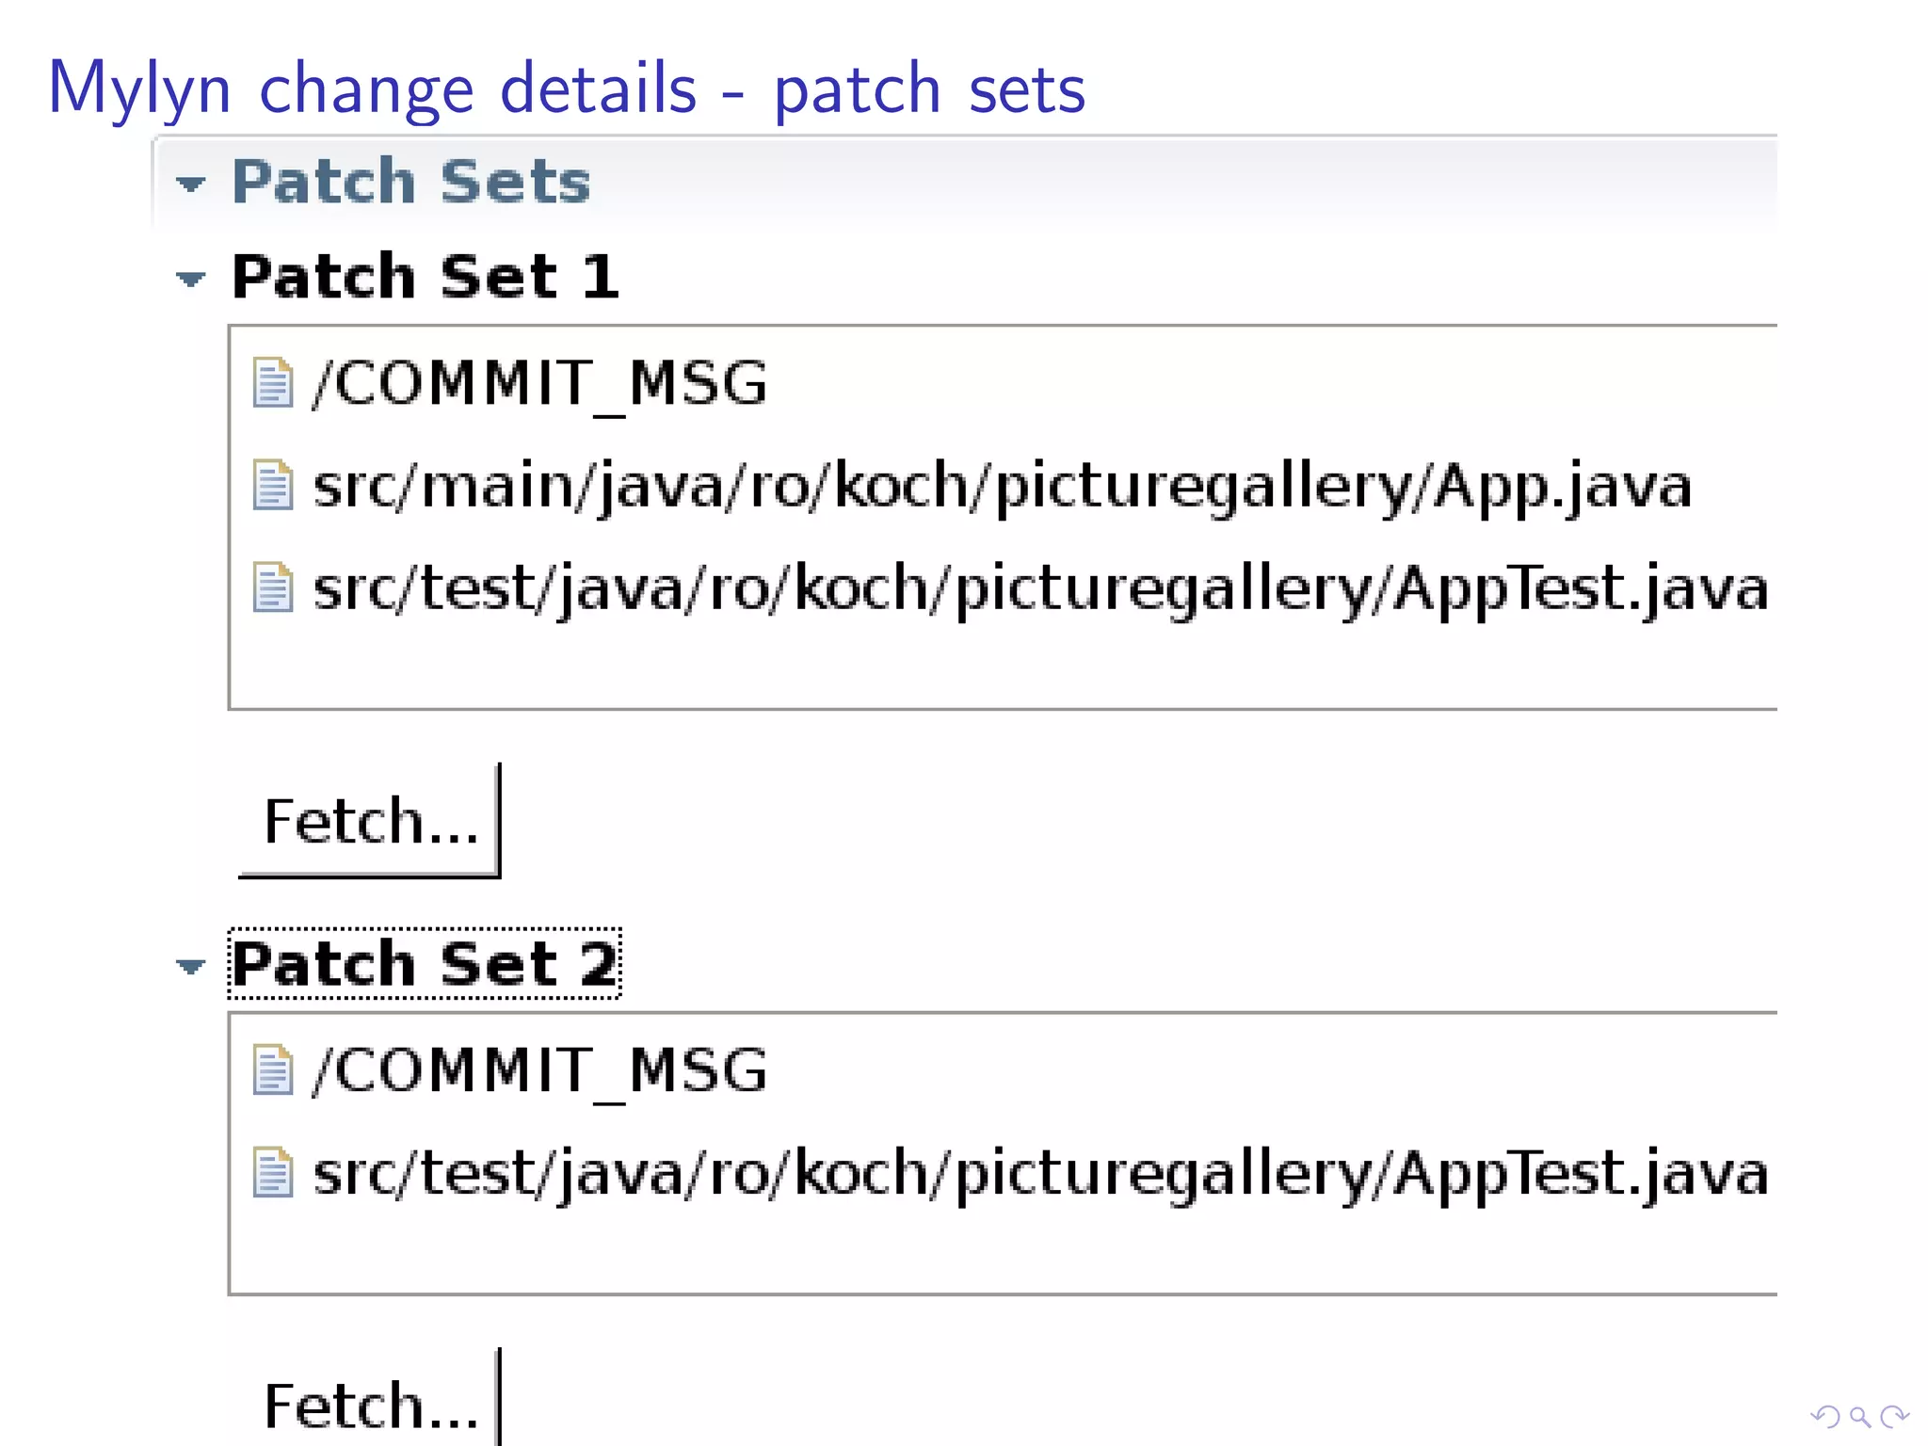Screen dimensions: 1928x1446
Task: Click the magnifying glass search icon
Action: [x=1859, y=1416]
